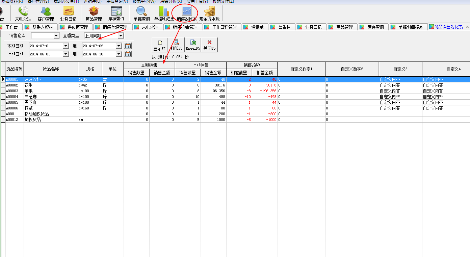
Task: Click the 货品名称 column header
Action: (x=51, y=69)
